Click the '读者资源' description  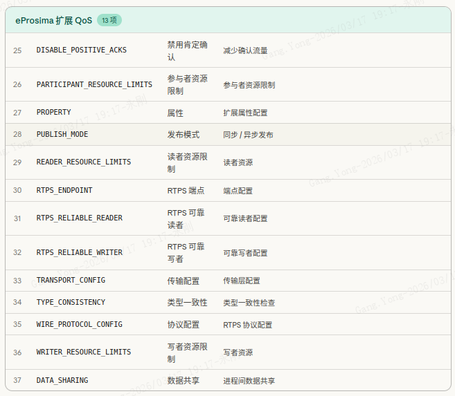pos(238,162)
